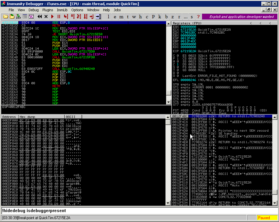Show executable modules with 'e' button

(x=115, y=16)
